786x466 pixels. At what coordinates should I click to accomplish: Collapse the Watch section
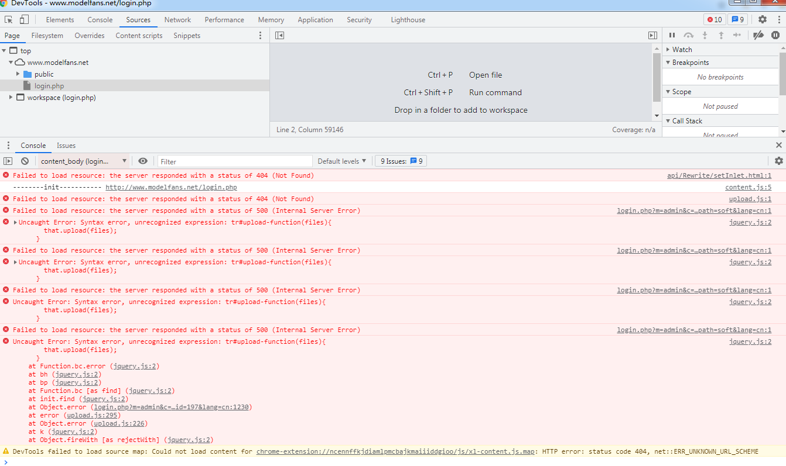(x=669, y=50)
